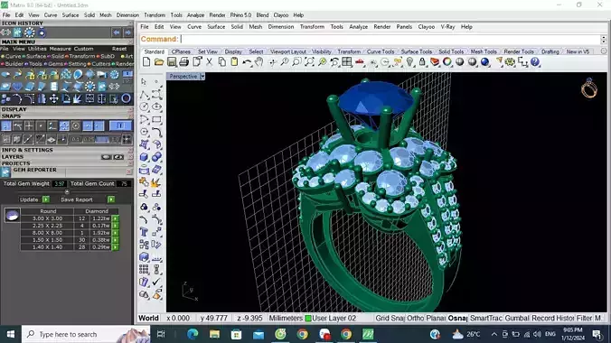This screenshot has height=343, width=611.
Task: Click the Cut scissors icon
Action: [x=210, y=62]
